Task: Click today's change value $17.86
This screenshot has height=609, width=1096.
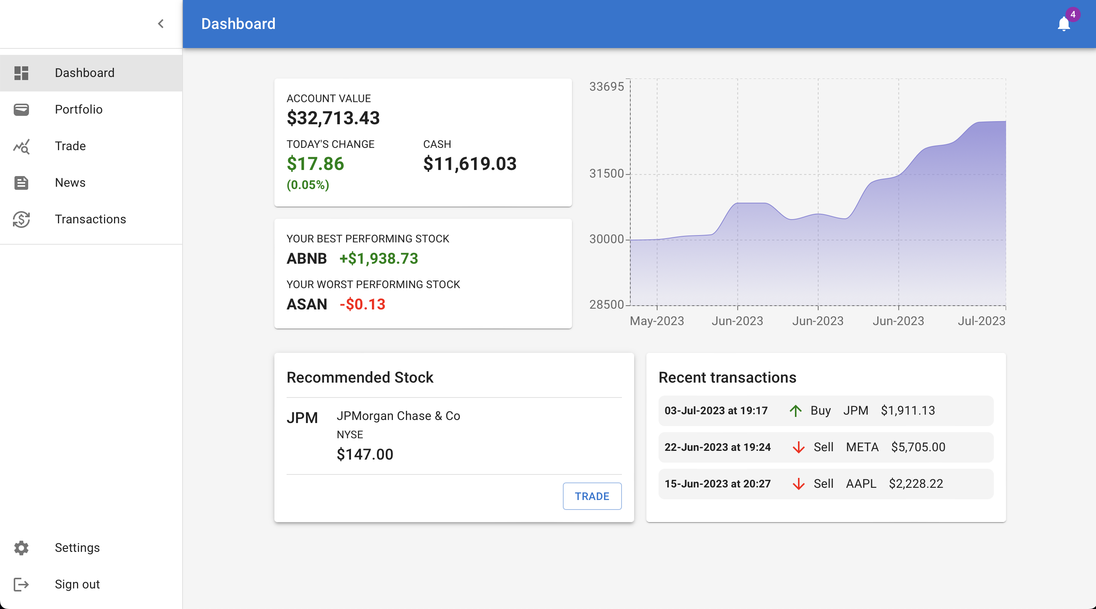Action: (x=315, y=164)
